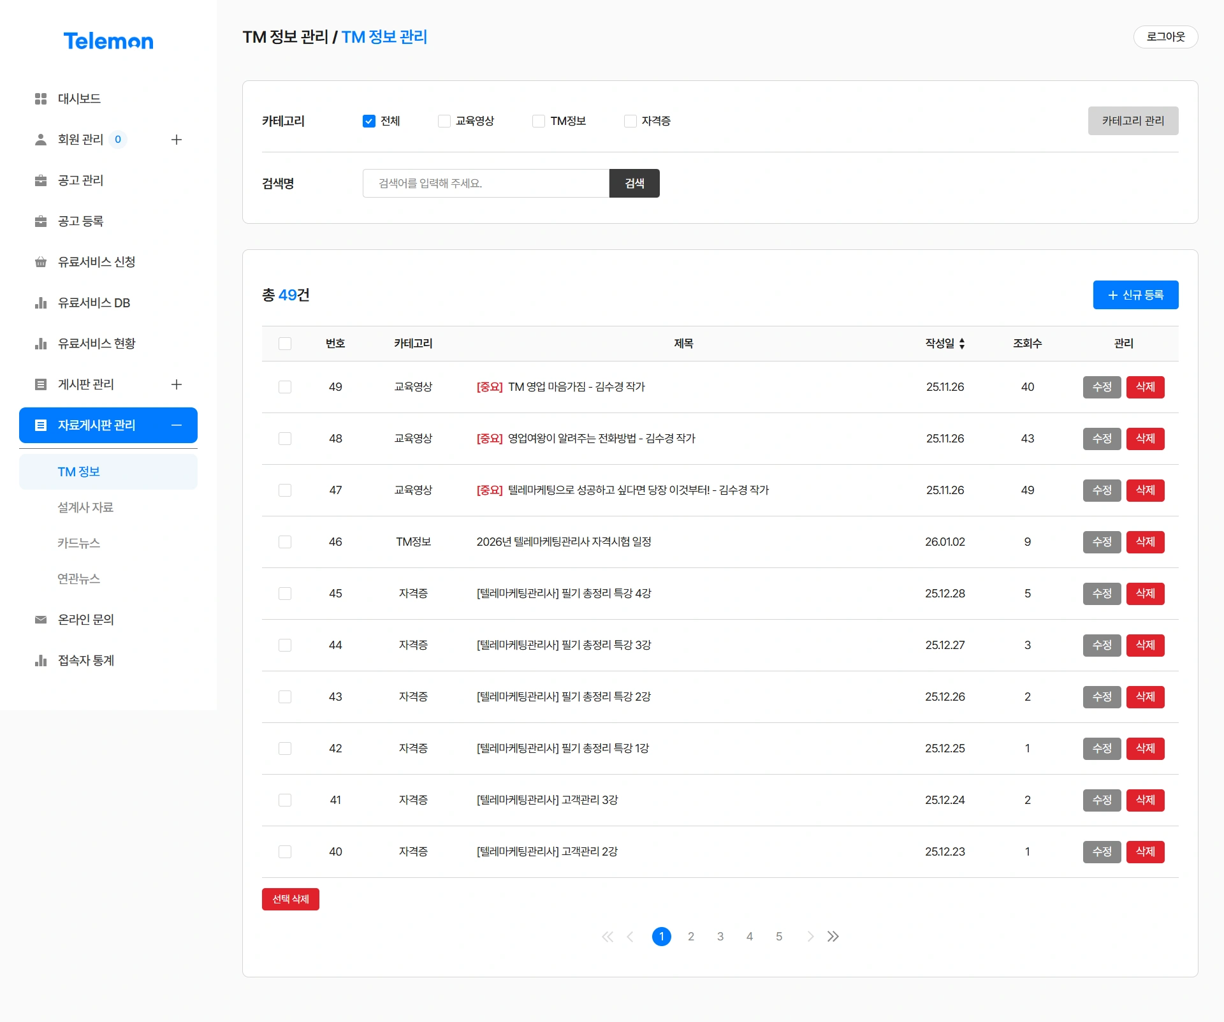The height and width of the screenshot is (1022, 1224).
Task: Expand the 게시판 관리 section
Action: pyautogui.click(x=177, y=384)
